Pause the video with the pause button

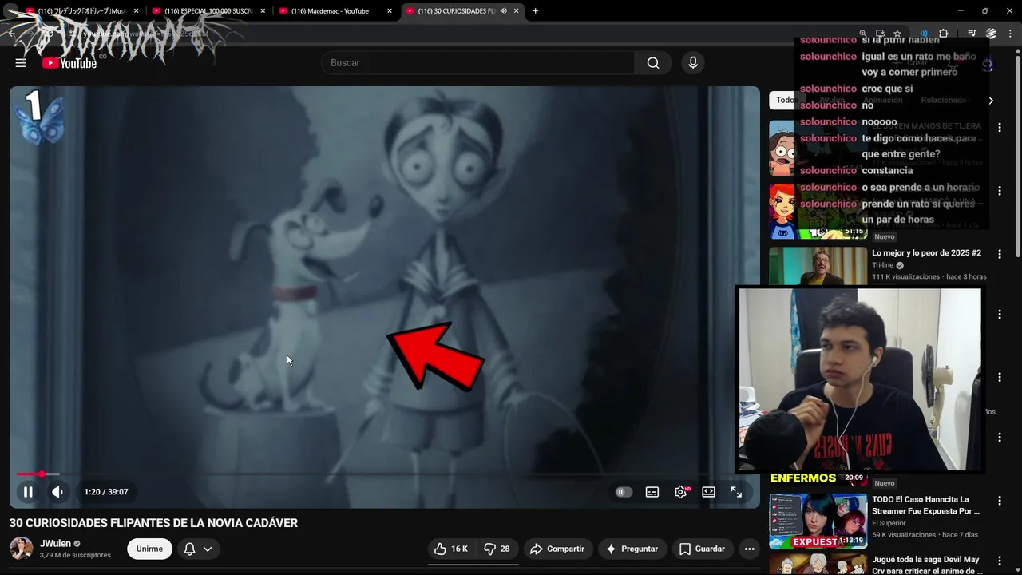pyautogui.click(x=28, y=492)
